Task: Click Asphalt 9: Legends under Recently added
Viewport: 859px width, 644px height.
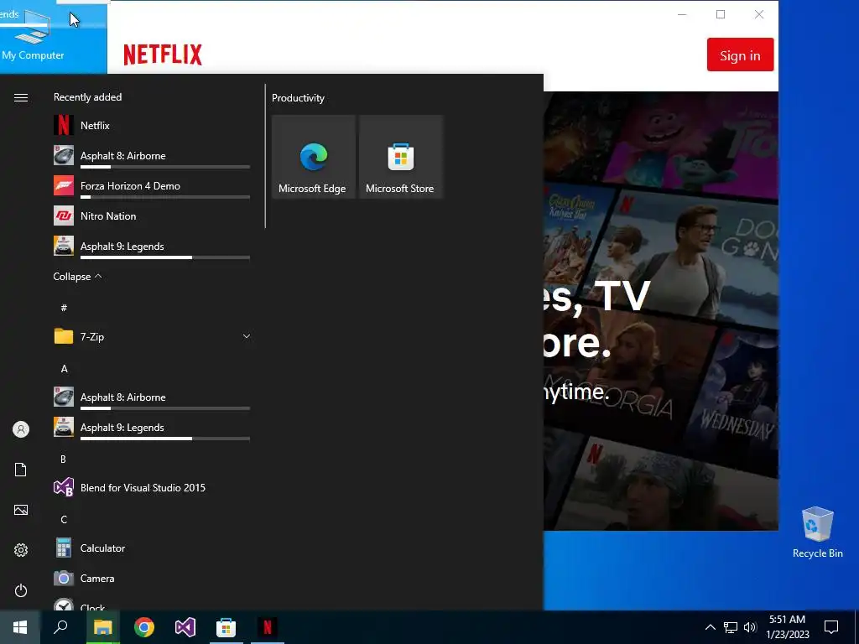Action: click(x=153, y=247)
